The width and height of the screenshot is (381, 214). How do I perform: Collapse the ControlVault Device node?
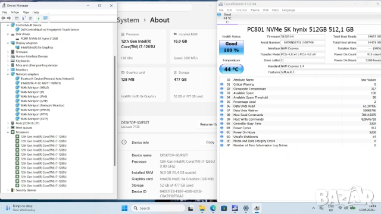pyautogui.click(x=8, y=25)
